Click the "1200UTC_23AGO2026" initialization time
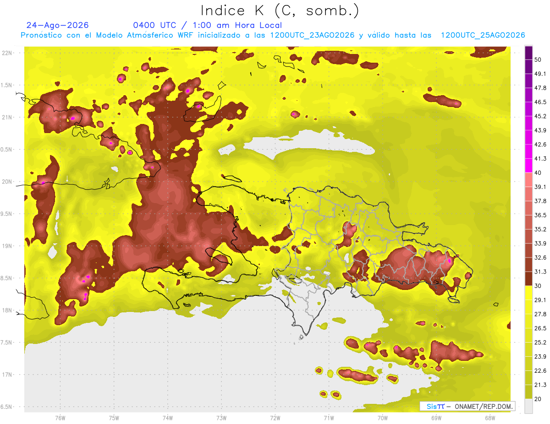Screen dimensions: 550x424 (x=313, y=35)
